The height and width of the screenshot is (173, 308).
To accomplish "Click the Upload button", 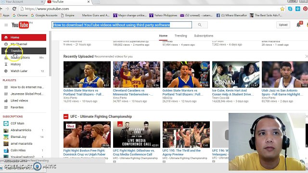I will click(x=283, y=25).
